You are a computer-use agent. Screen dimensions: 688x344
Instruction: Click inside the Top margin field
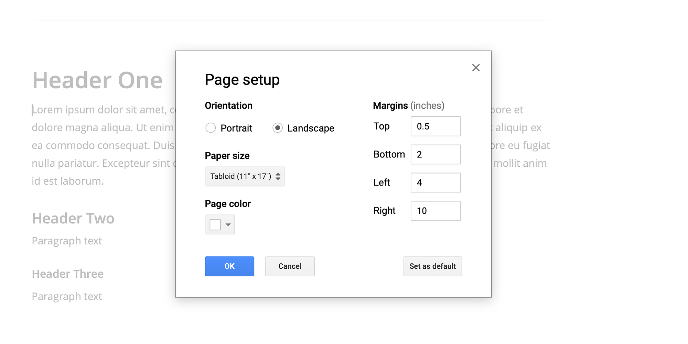pyautogui.click(x=435, y=126)
